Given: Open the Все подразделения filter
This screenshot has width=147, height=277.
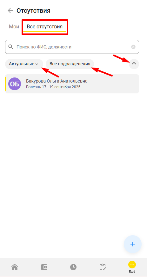Looking at the screenshot, I should 70,64.
